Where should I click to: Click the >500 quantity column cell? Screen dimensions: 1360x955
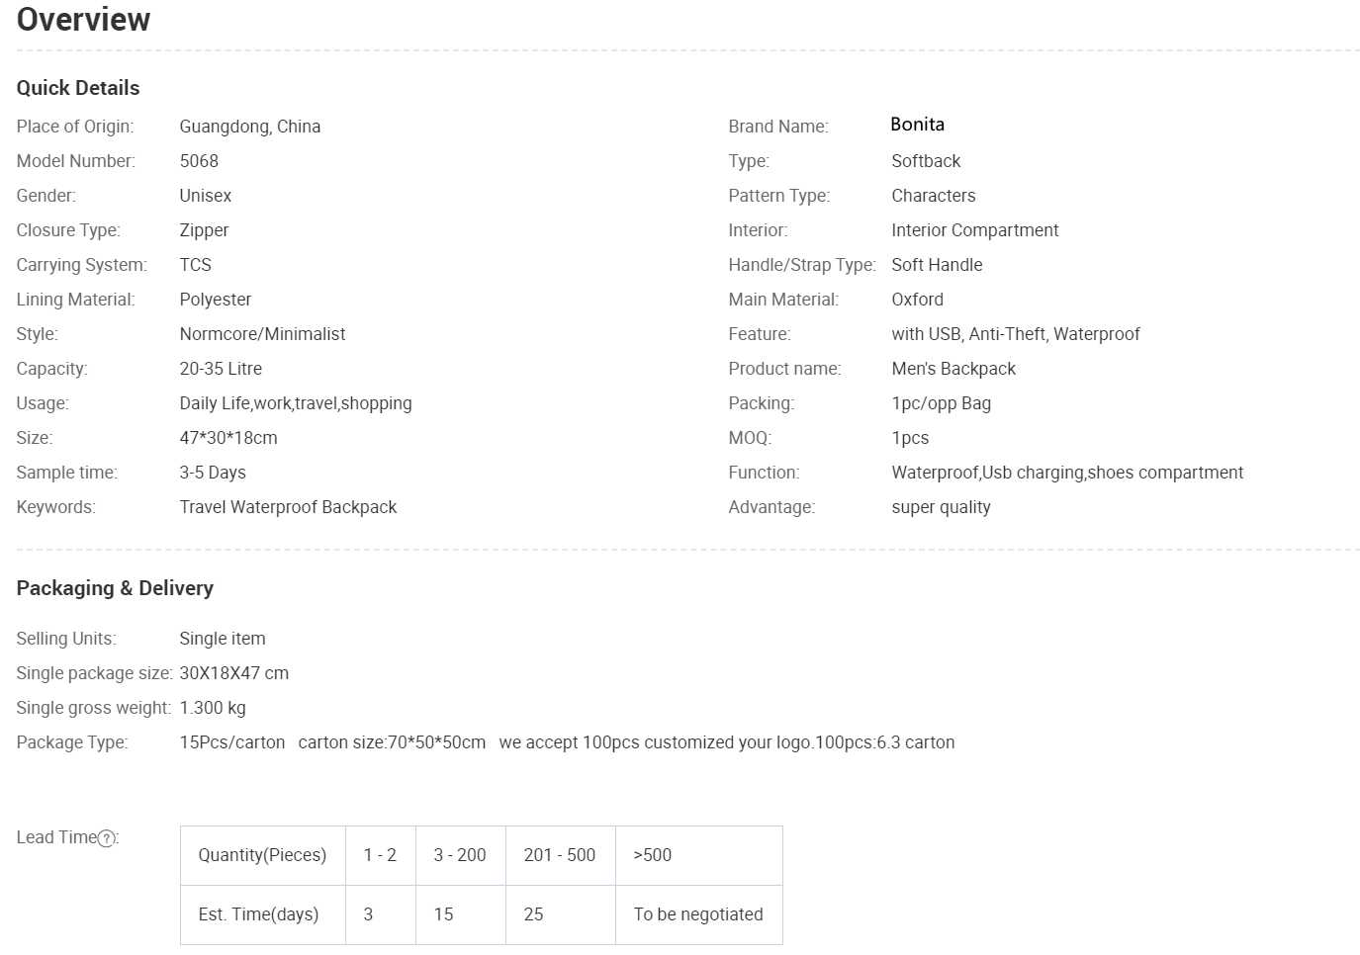pos(699,855)
